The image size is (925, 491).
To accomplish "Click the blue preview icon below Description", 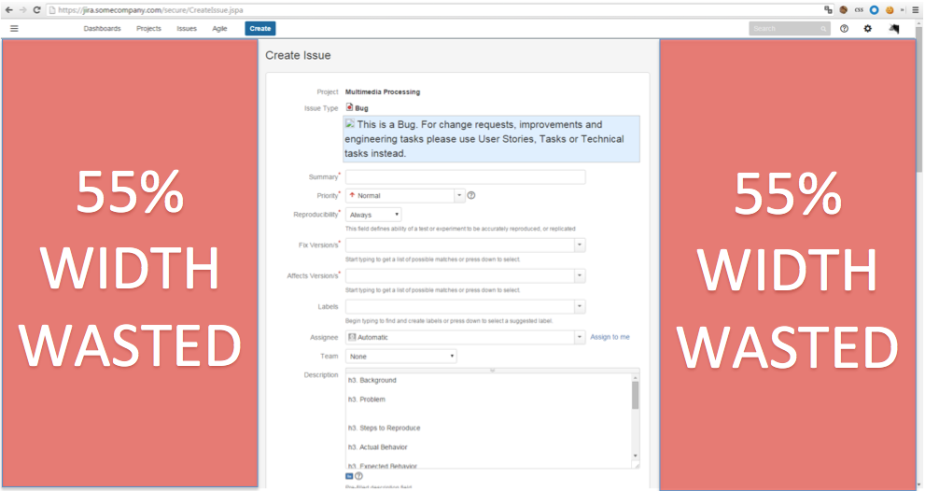I will pos(349,476).
